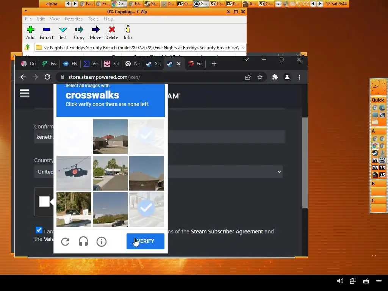Open the Chrome profile avatar icon
Image resolution: width=388 pixels, height=291 pixels.
(x=287, y=77)
